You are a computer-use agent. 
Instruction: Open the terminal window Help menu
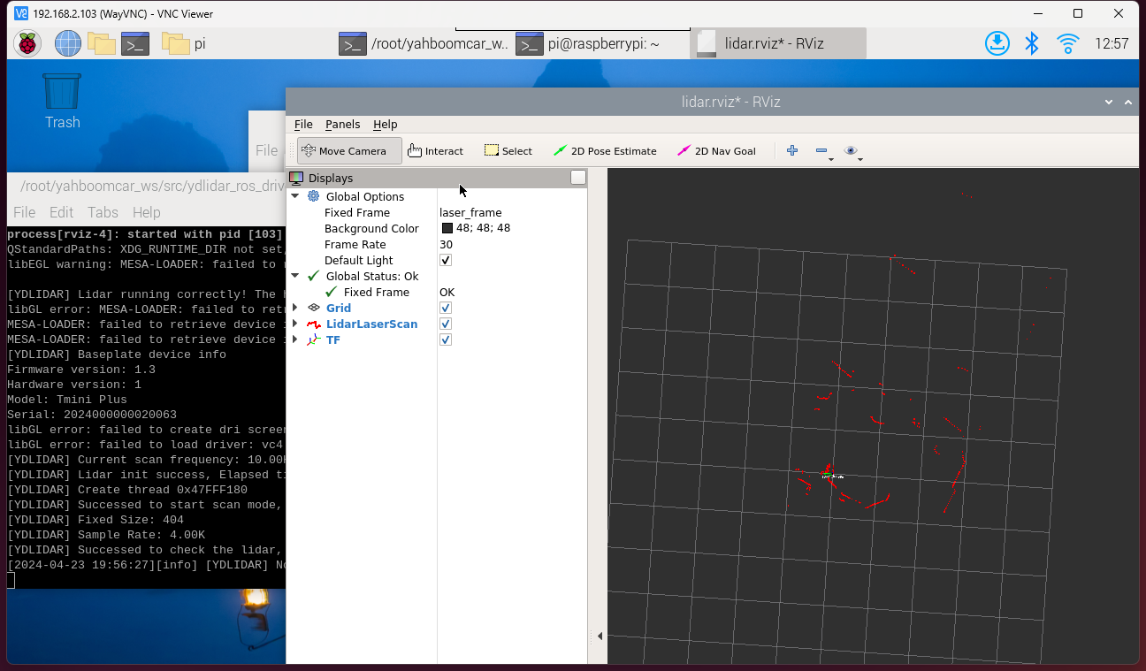[147, 212]
